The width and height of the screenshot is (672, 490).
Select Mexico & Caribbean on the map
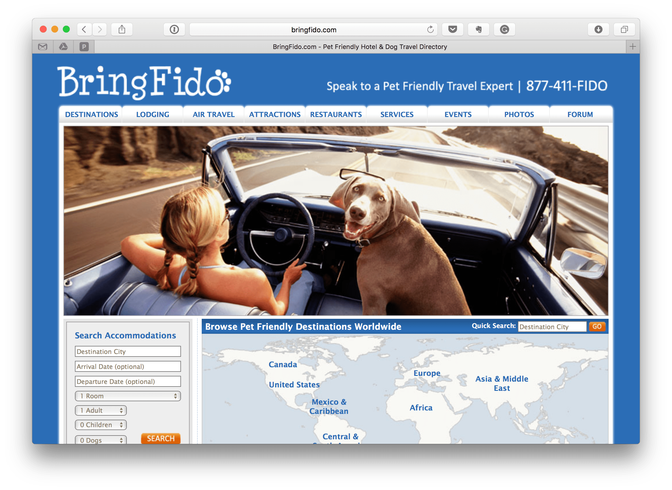pos(329,406)
